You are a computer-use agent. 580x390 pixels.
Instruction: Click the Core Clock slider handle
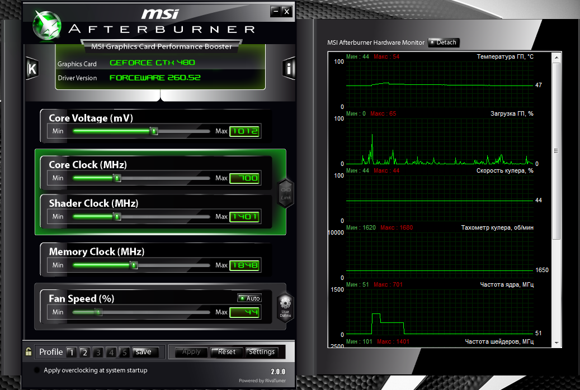117,178
